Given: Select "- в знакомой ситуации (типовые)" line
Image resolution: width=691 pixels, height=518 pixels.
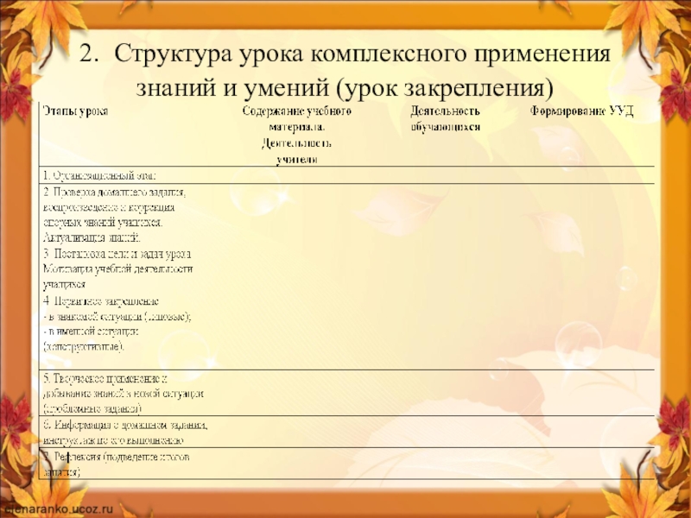Looking at the screenshot, I should [117, 316].
